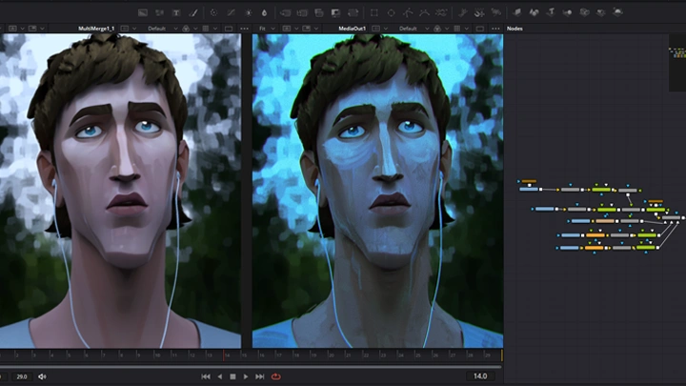Toggle A/B buffer on the MultiMerge1_1 viewer
This screenshot has width=686, height=386.
pyautogui.click(x=12, y=29)
